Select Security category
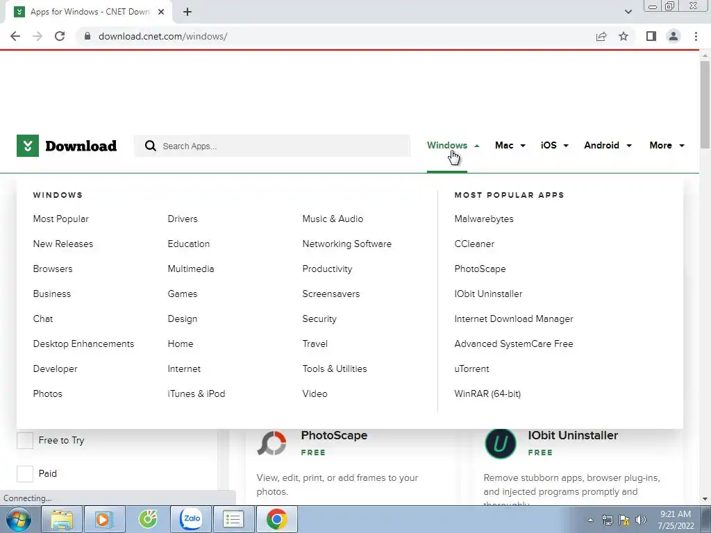Viewport: 711px width, 533px height. [319, 319]
